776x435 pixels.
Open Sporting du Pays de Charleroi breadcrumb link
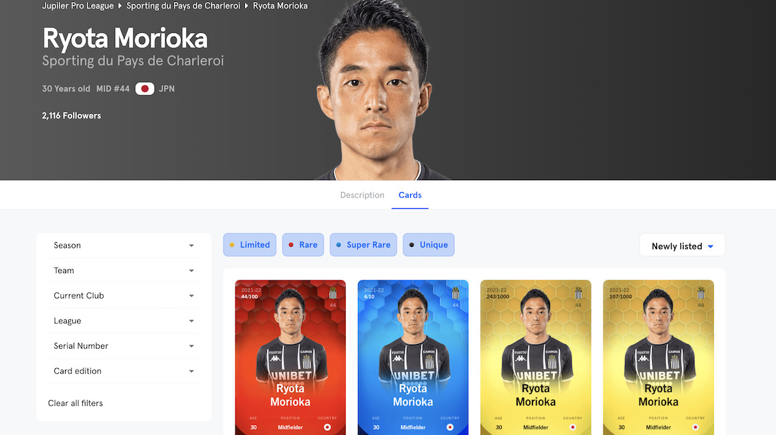(x=183, y=6)
